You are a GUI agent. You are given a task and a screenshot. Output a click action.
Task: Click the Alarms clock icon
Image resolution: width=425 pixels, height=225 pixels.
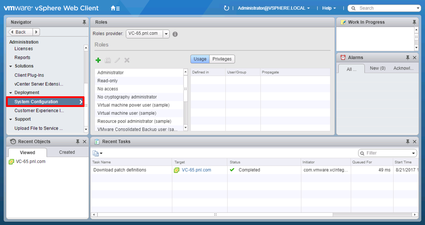tap(343, 58)
